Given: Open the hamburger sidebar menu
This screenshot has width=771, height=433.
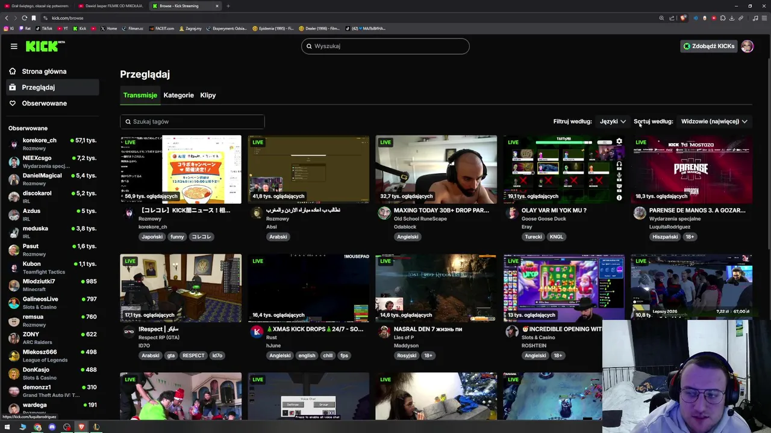Looking at the screenshot, I should click(x=14, y=46).
